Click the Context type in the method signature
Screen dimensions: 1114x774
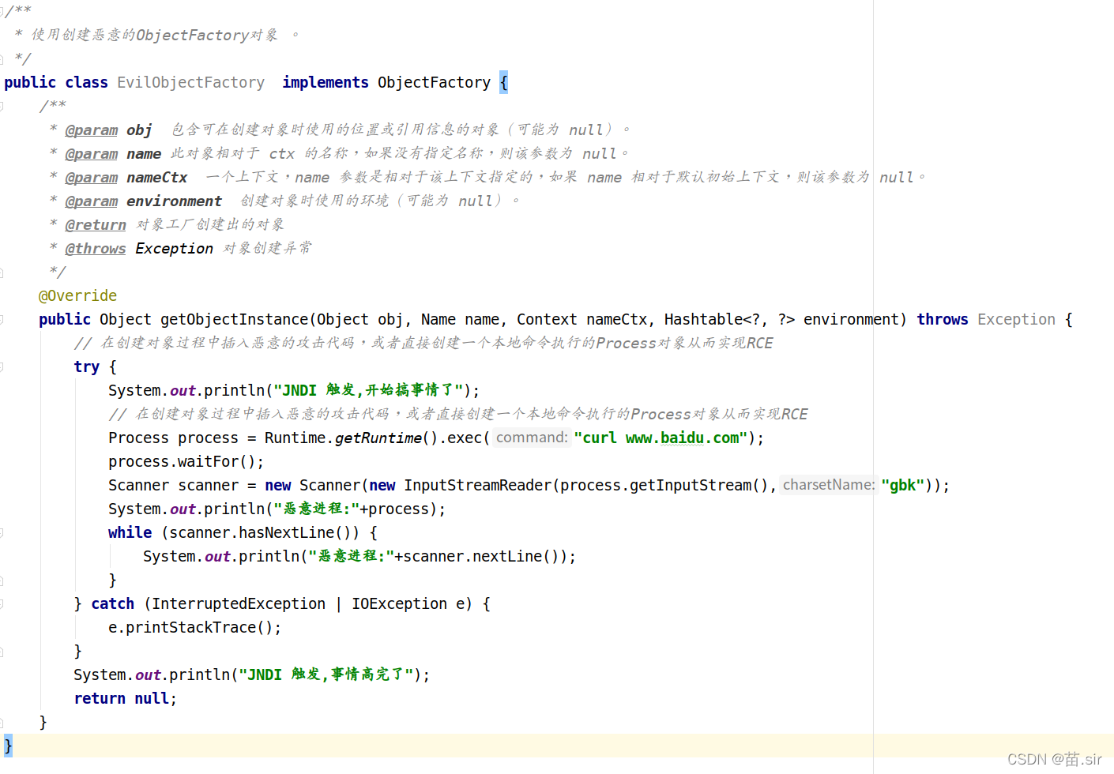[x=547, y=319]
